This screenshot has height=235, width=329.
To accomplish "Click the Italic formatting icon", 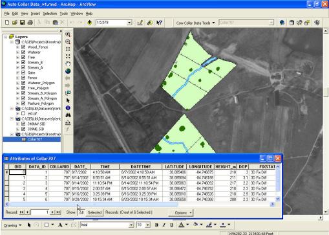I will [164, 225].
